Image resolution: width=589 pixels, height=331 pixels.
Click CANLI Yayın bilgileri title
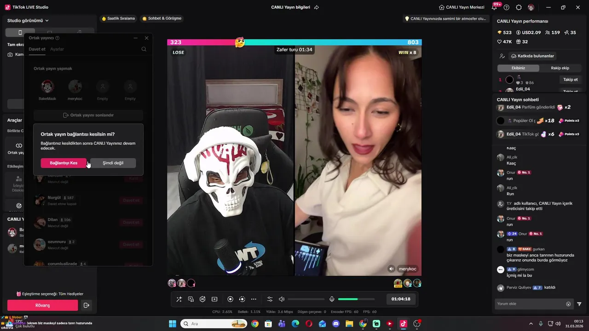point(291,7)
